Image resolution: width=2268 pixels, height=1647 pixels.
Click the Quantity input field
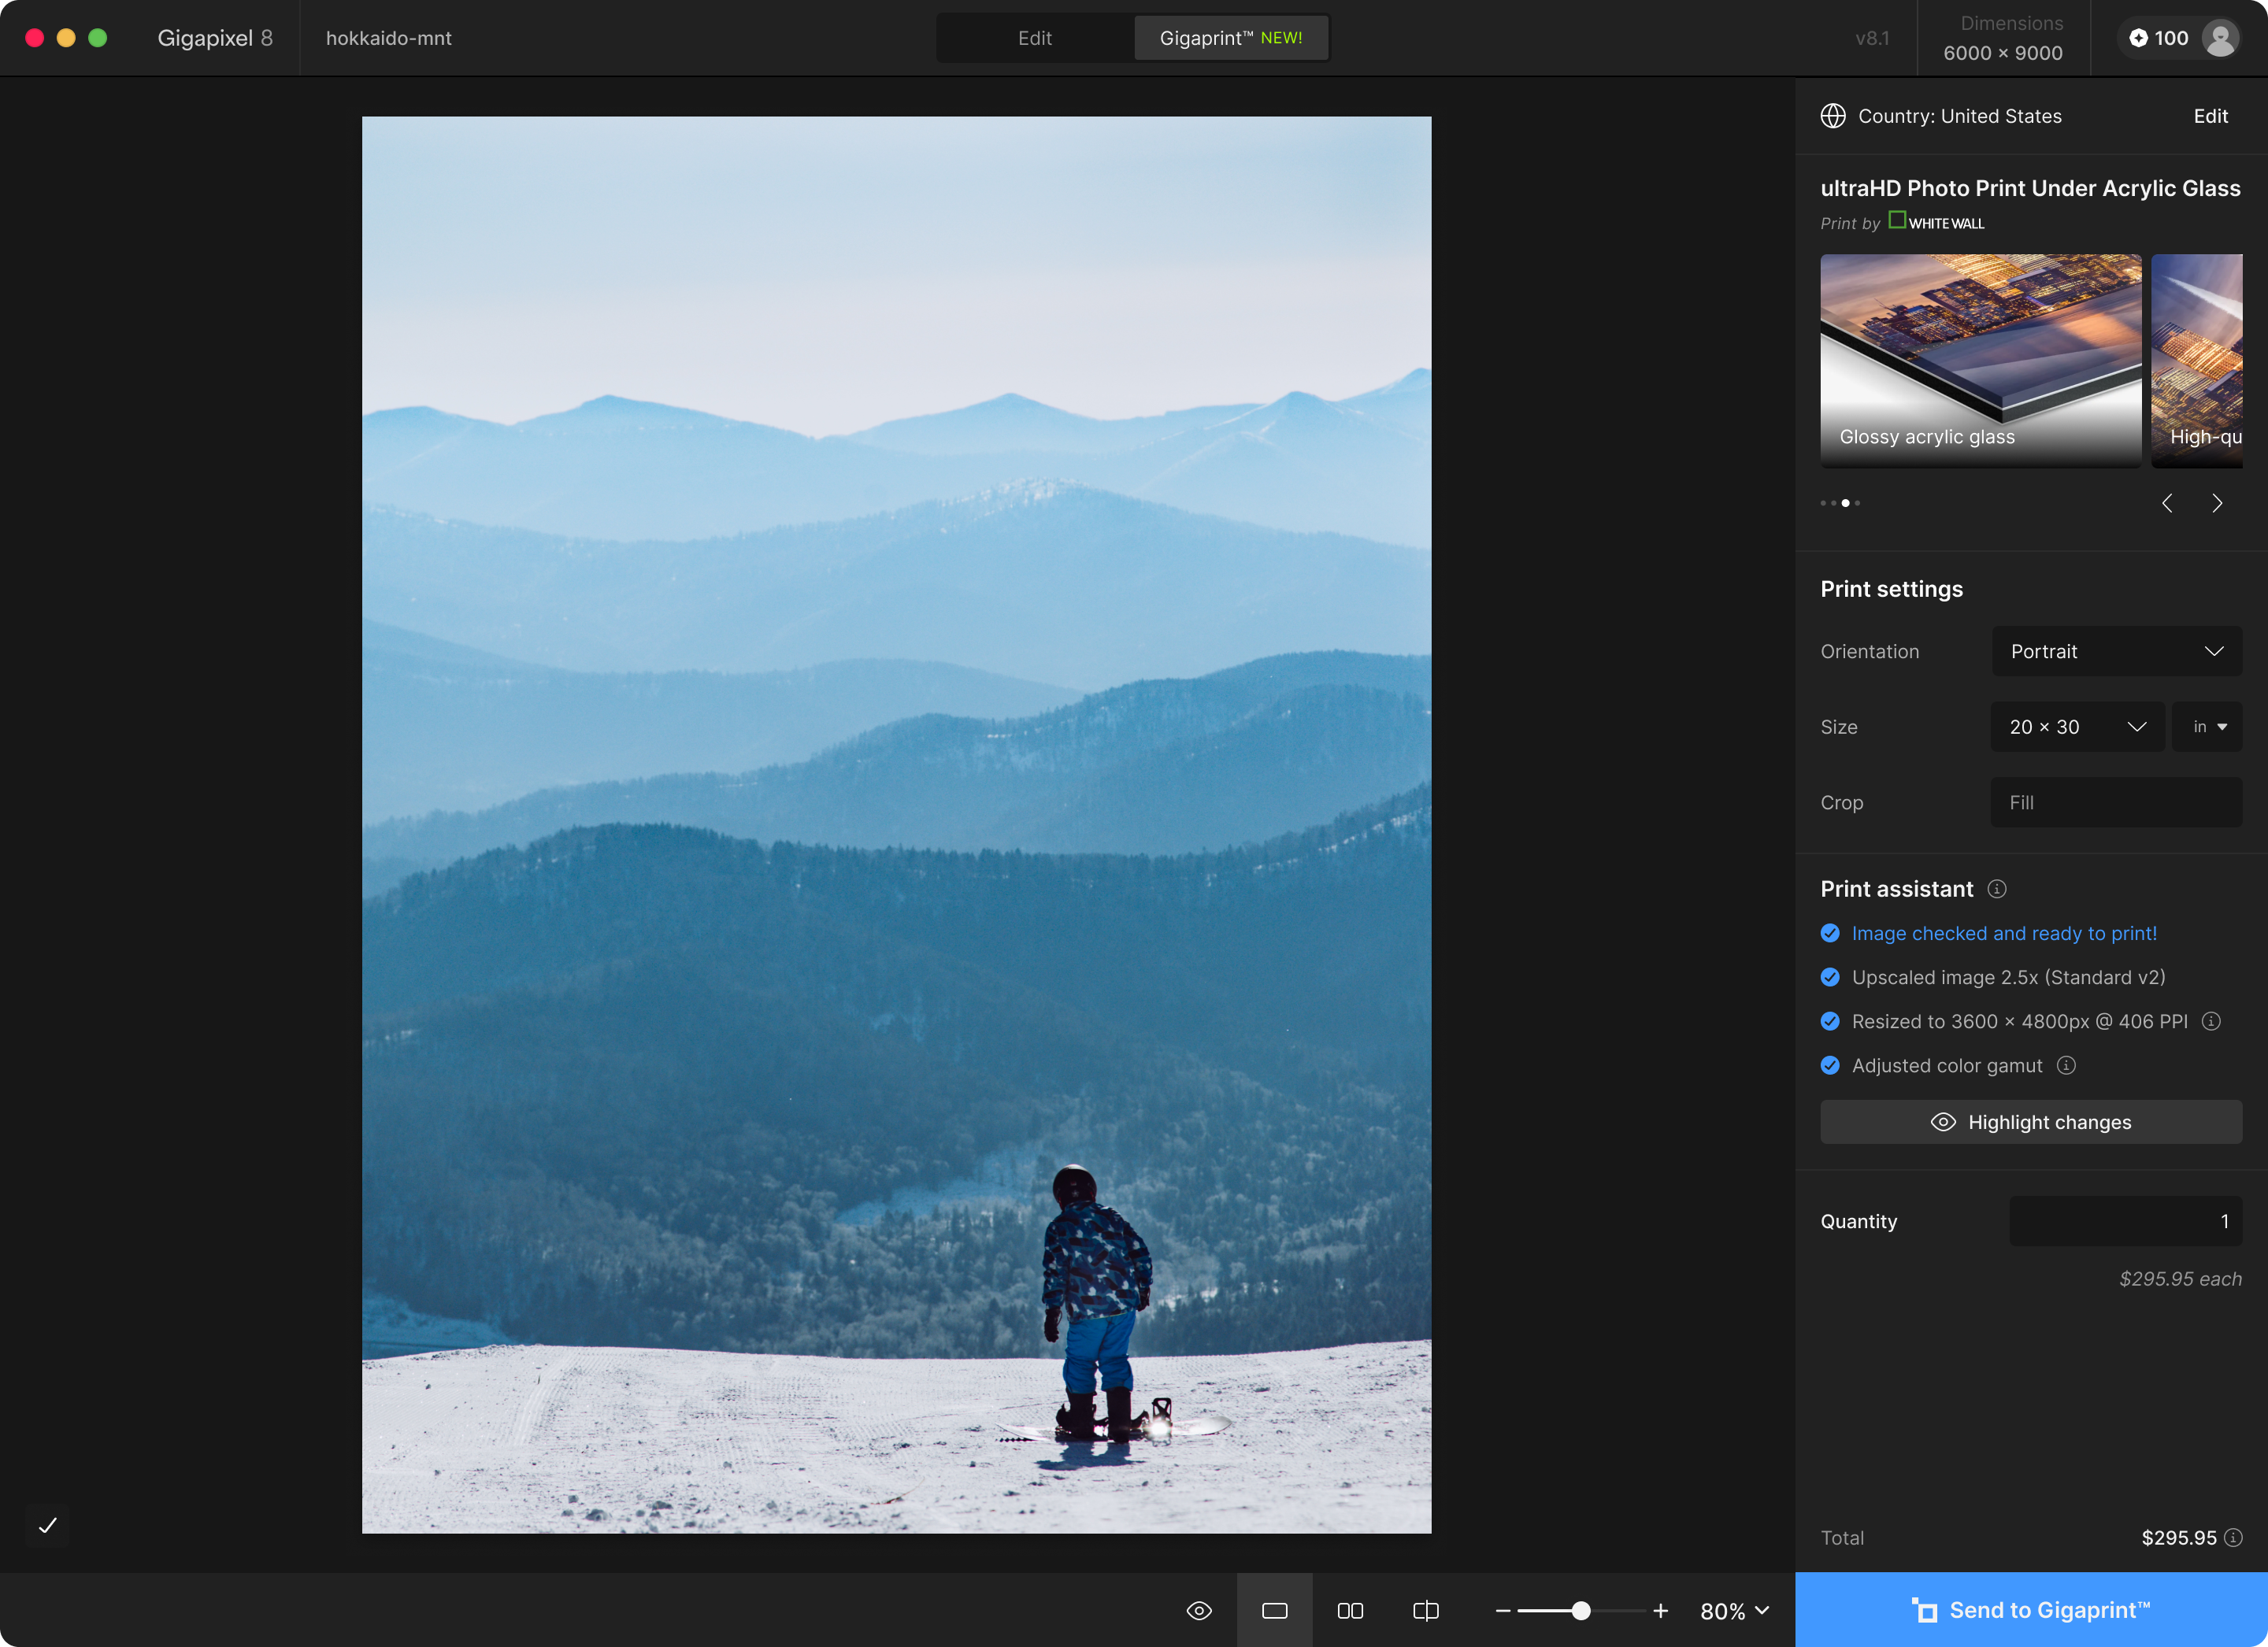coord(2125,1221)
